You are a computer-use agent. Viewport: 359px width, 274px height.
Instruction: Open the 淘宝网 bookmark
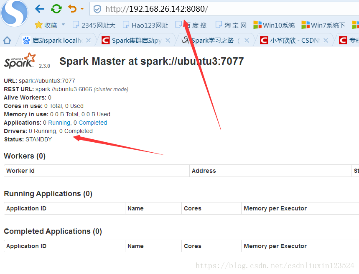pyautogui.click(x=231, y=25)
